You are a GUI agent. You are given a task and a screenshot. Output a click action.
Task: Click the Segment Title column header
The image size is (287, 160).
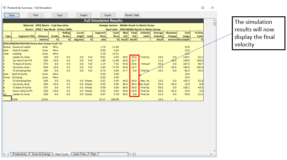[x=27, y=36]
